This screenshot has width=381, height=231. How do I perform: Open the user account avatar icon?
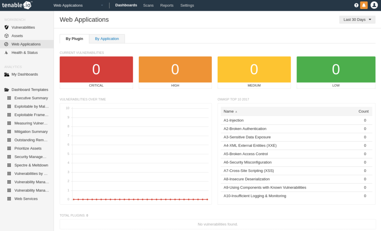point(374,5)
